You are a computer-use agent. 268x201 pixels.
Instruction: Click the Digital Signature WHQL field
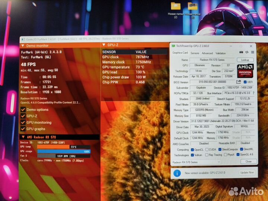tap(244, 126)
